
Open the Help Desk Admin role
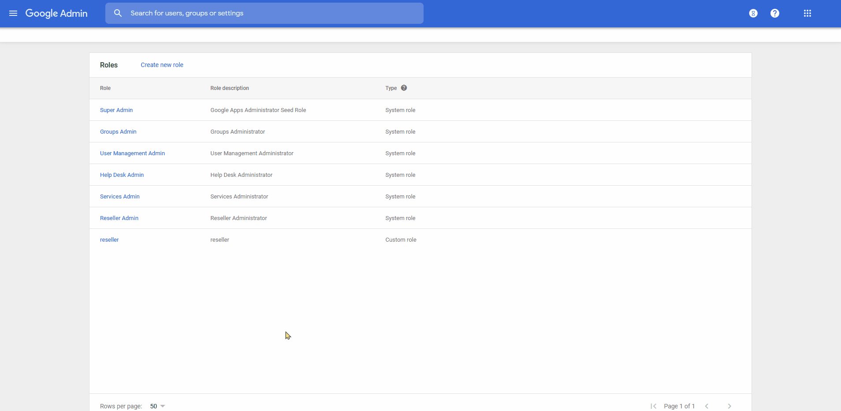coord(122,175)
